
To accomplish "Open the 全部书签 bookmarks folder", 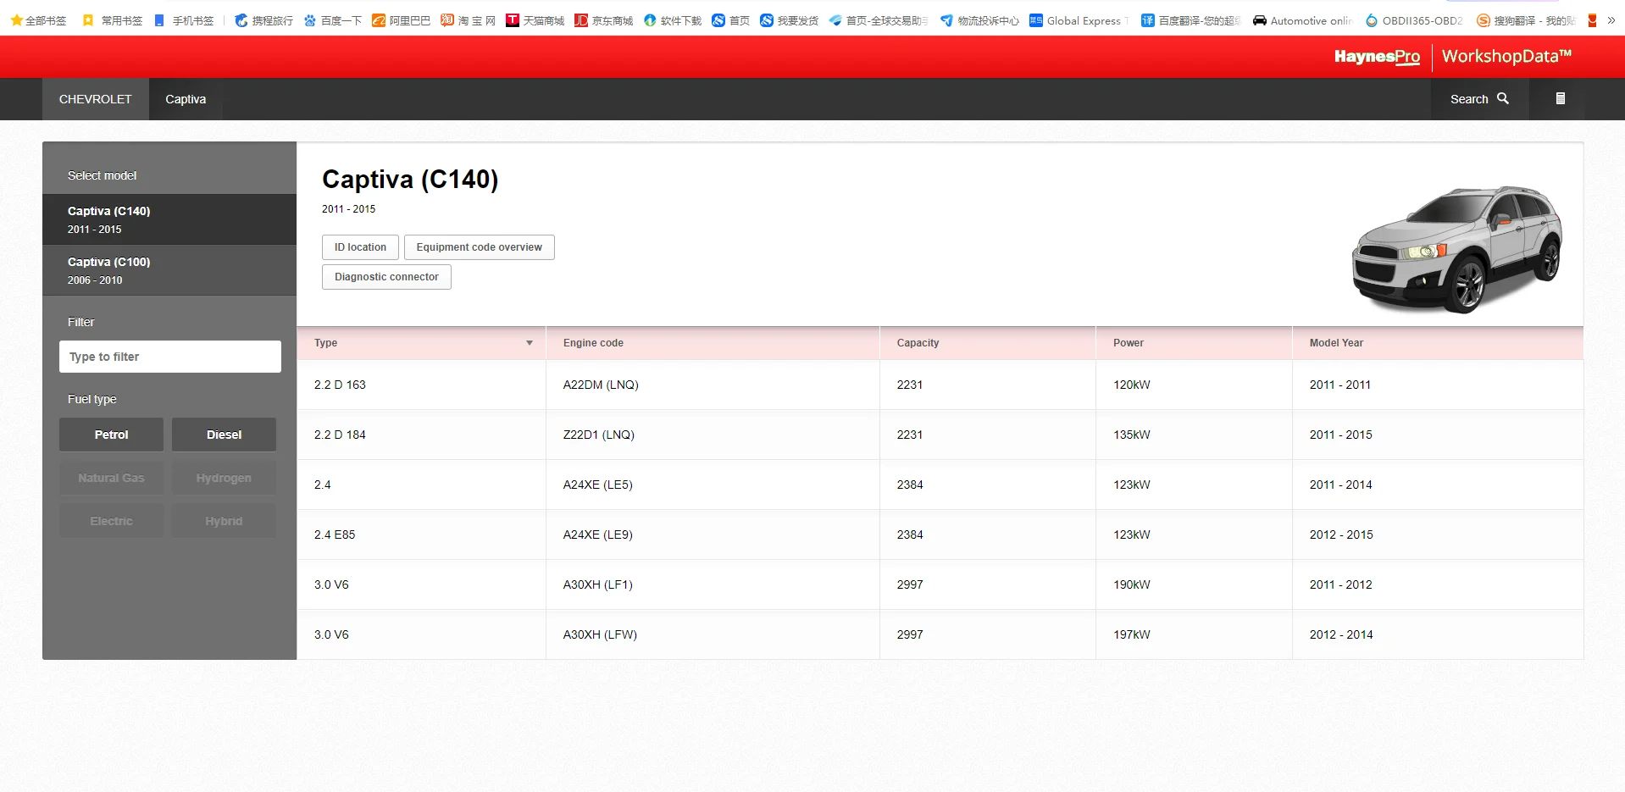I will coord(38,20).
